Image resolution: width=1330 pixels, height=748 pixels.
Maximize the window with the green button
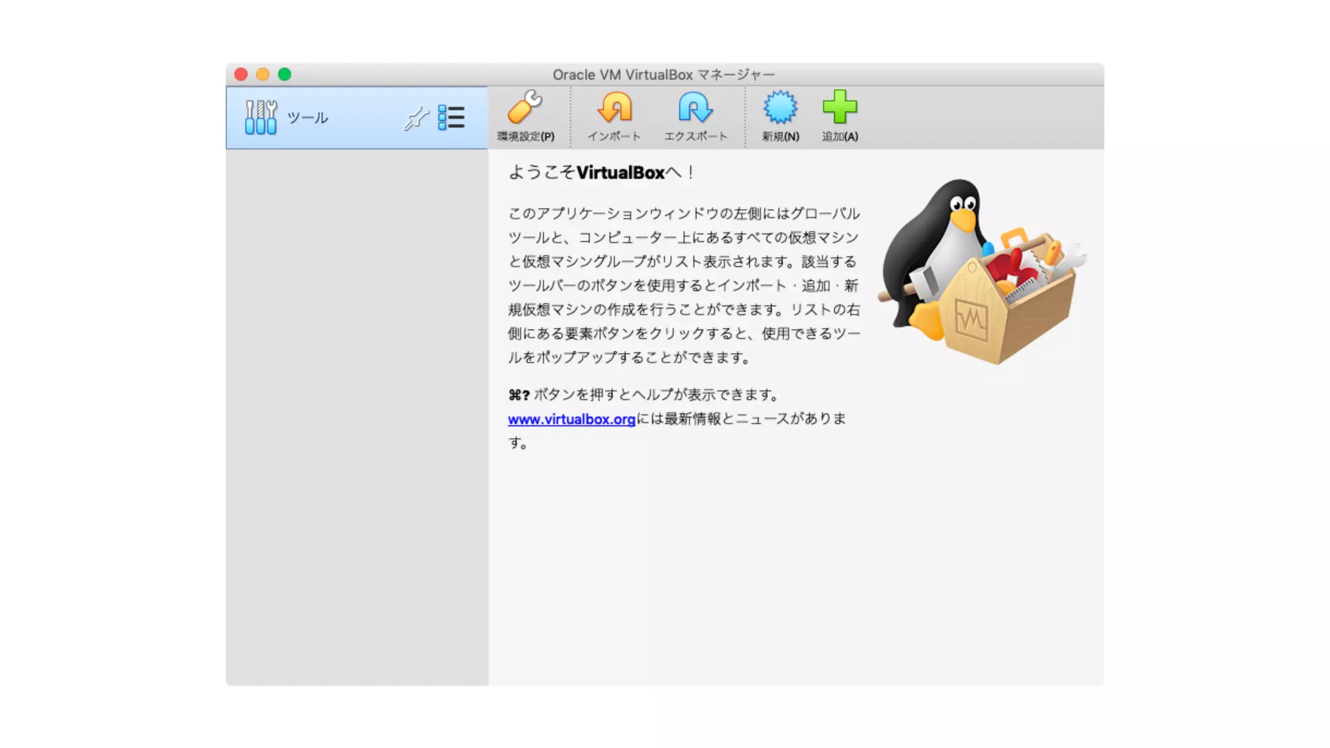tap(284, 74)
